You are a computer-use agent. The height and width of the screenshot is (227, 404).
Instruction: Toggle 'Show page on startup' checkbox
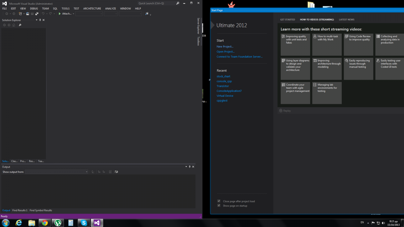click(219, 205)
